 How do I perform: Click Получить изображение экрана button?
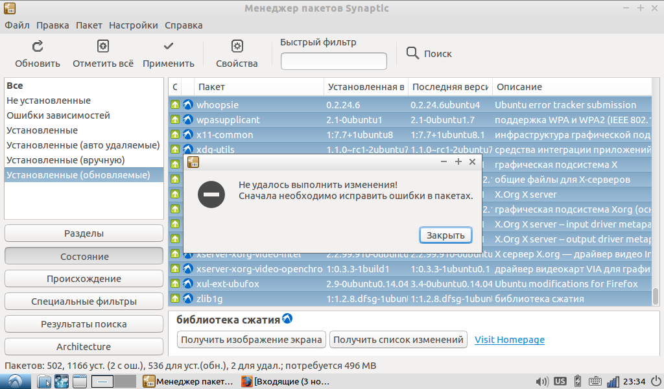[x=252, y=340]
